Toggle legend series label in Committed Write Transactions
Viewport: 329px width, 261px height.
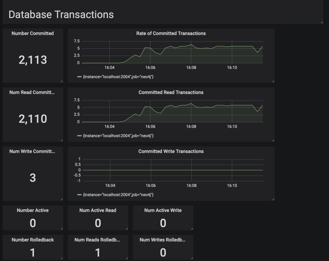[x=118, y=195]
